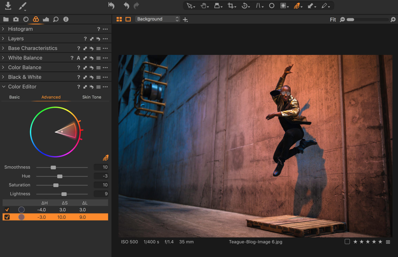Activate the Color Picker tool
Viewport: 398px width, 257px height.
(x=297, y=5)
